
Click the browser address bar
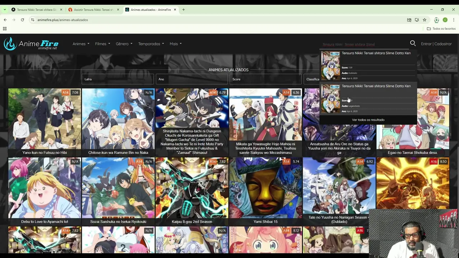pos(215,20)
